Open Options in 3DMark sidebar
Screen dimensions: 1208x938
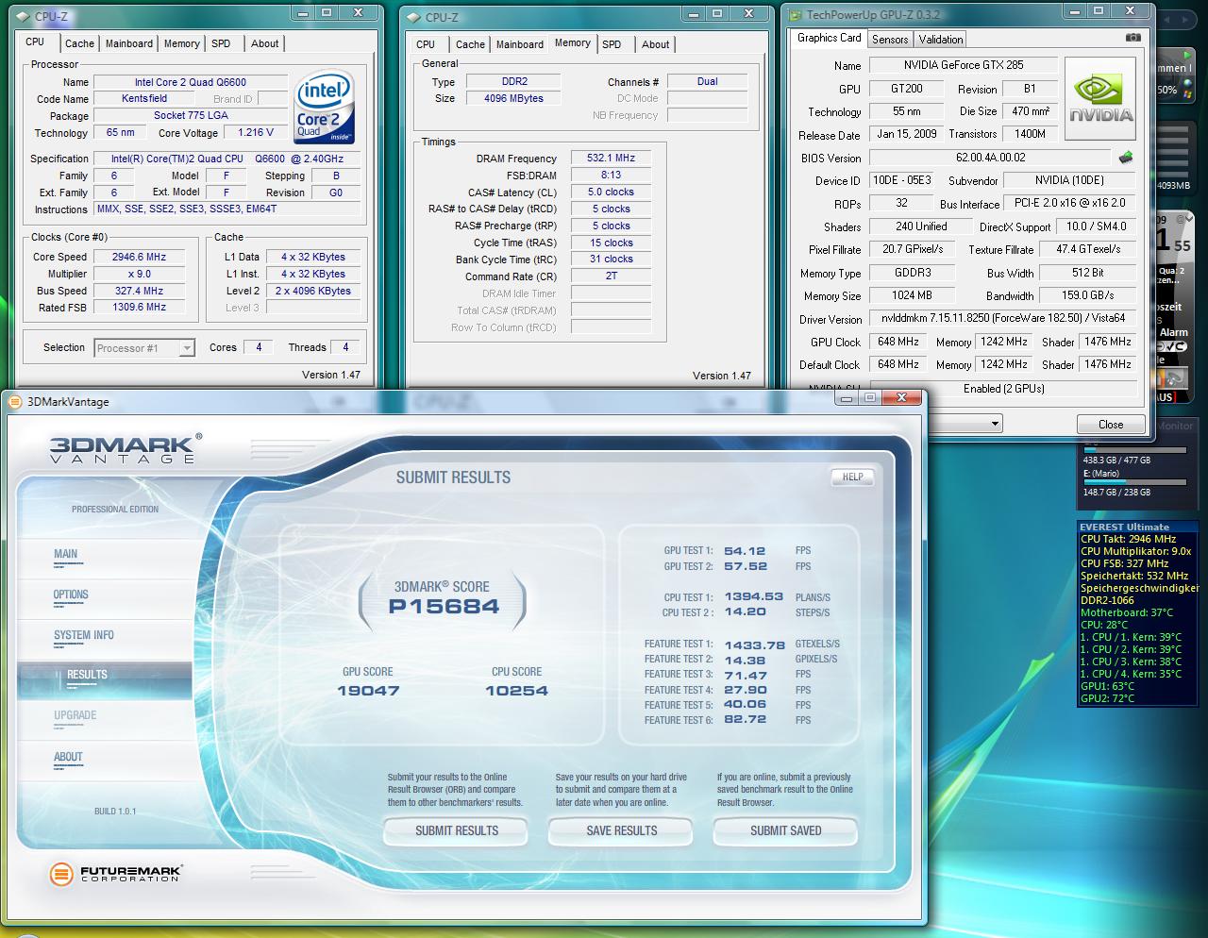71,595
